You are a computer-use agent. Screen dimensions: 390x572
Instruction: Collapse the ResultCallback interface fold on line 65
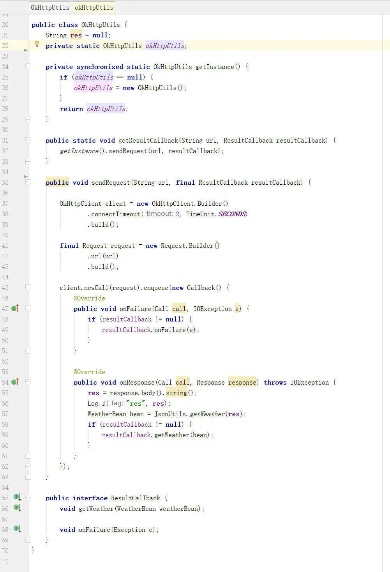pos(28,498)
